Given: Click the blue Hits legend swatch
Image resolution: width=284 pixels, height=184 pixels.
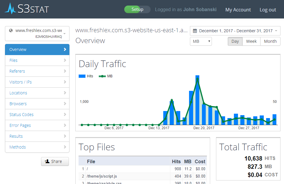Looking at the screenshot, I should click(x=82, y=76).
